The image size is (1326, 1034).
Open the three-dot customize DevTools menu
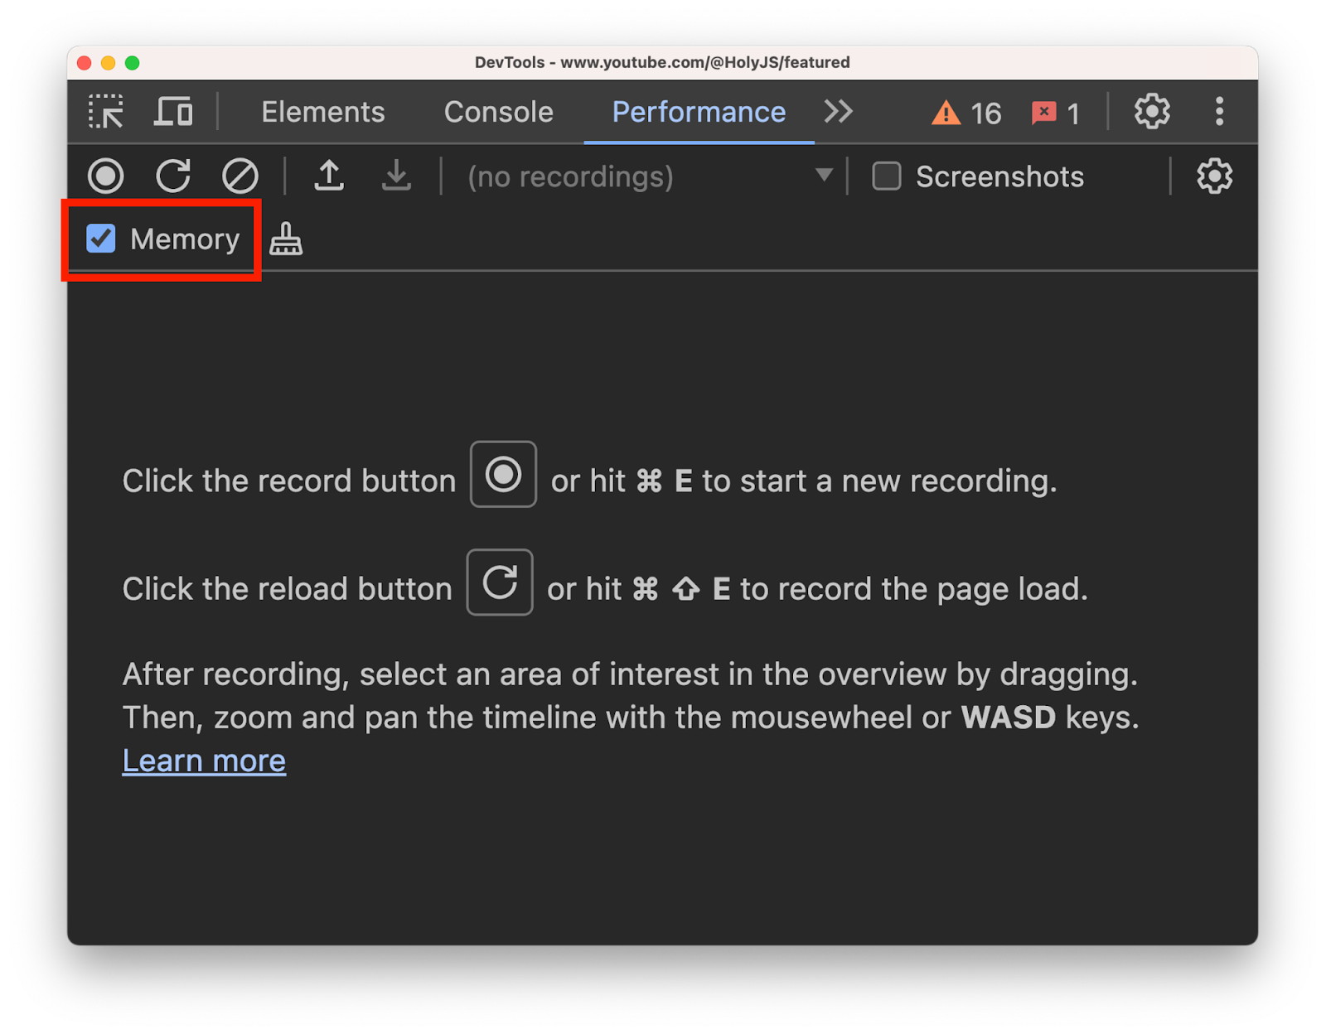pos(1219,112)
